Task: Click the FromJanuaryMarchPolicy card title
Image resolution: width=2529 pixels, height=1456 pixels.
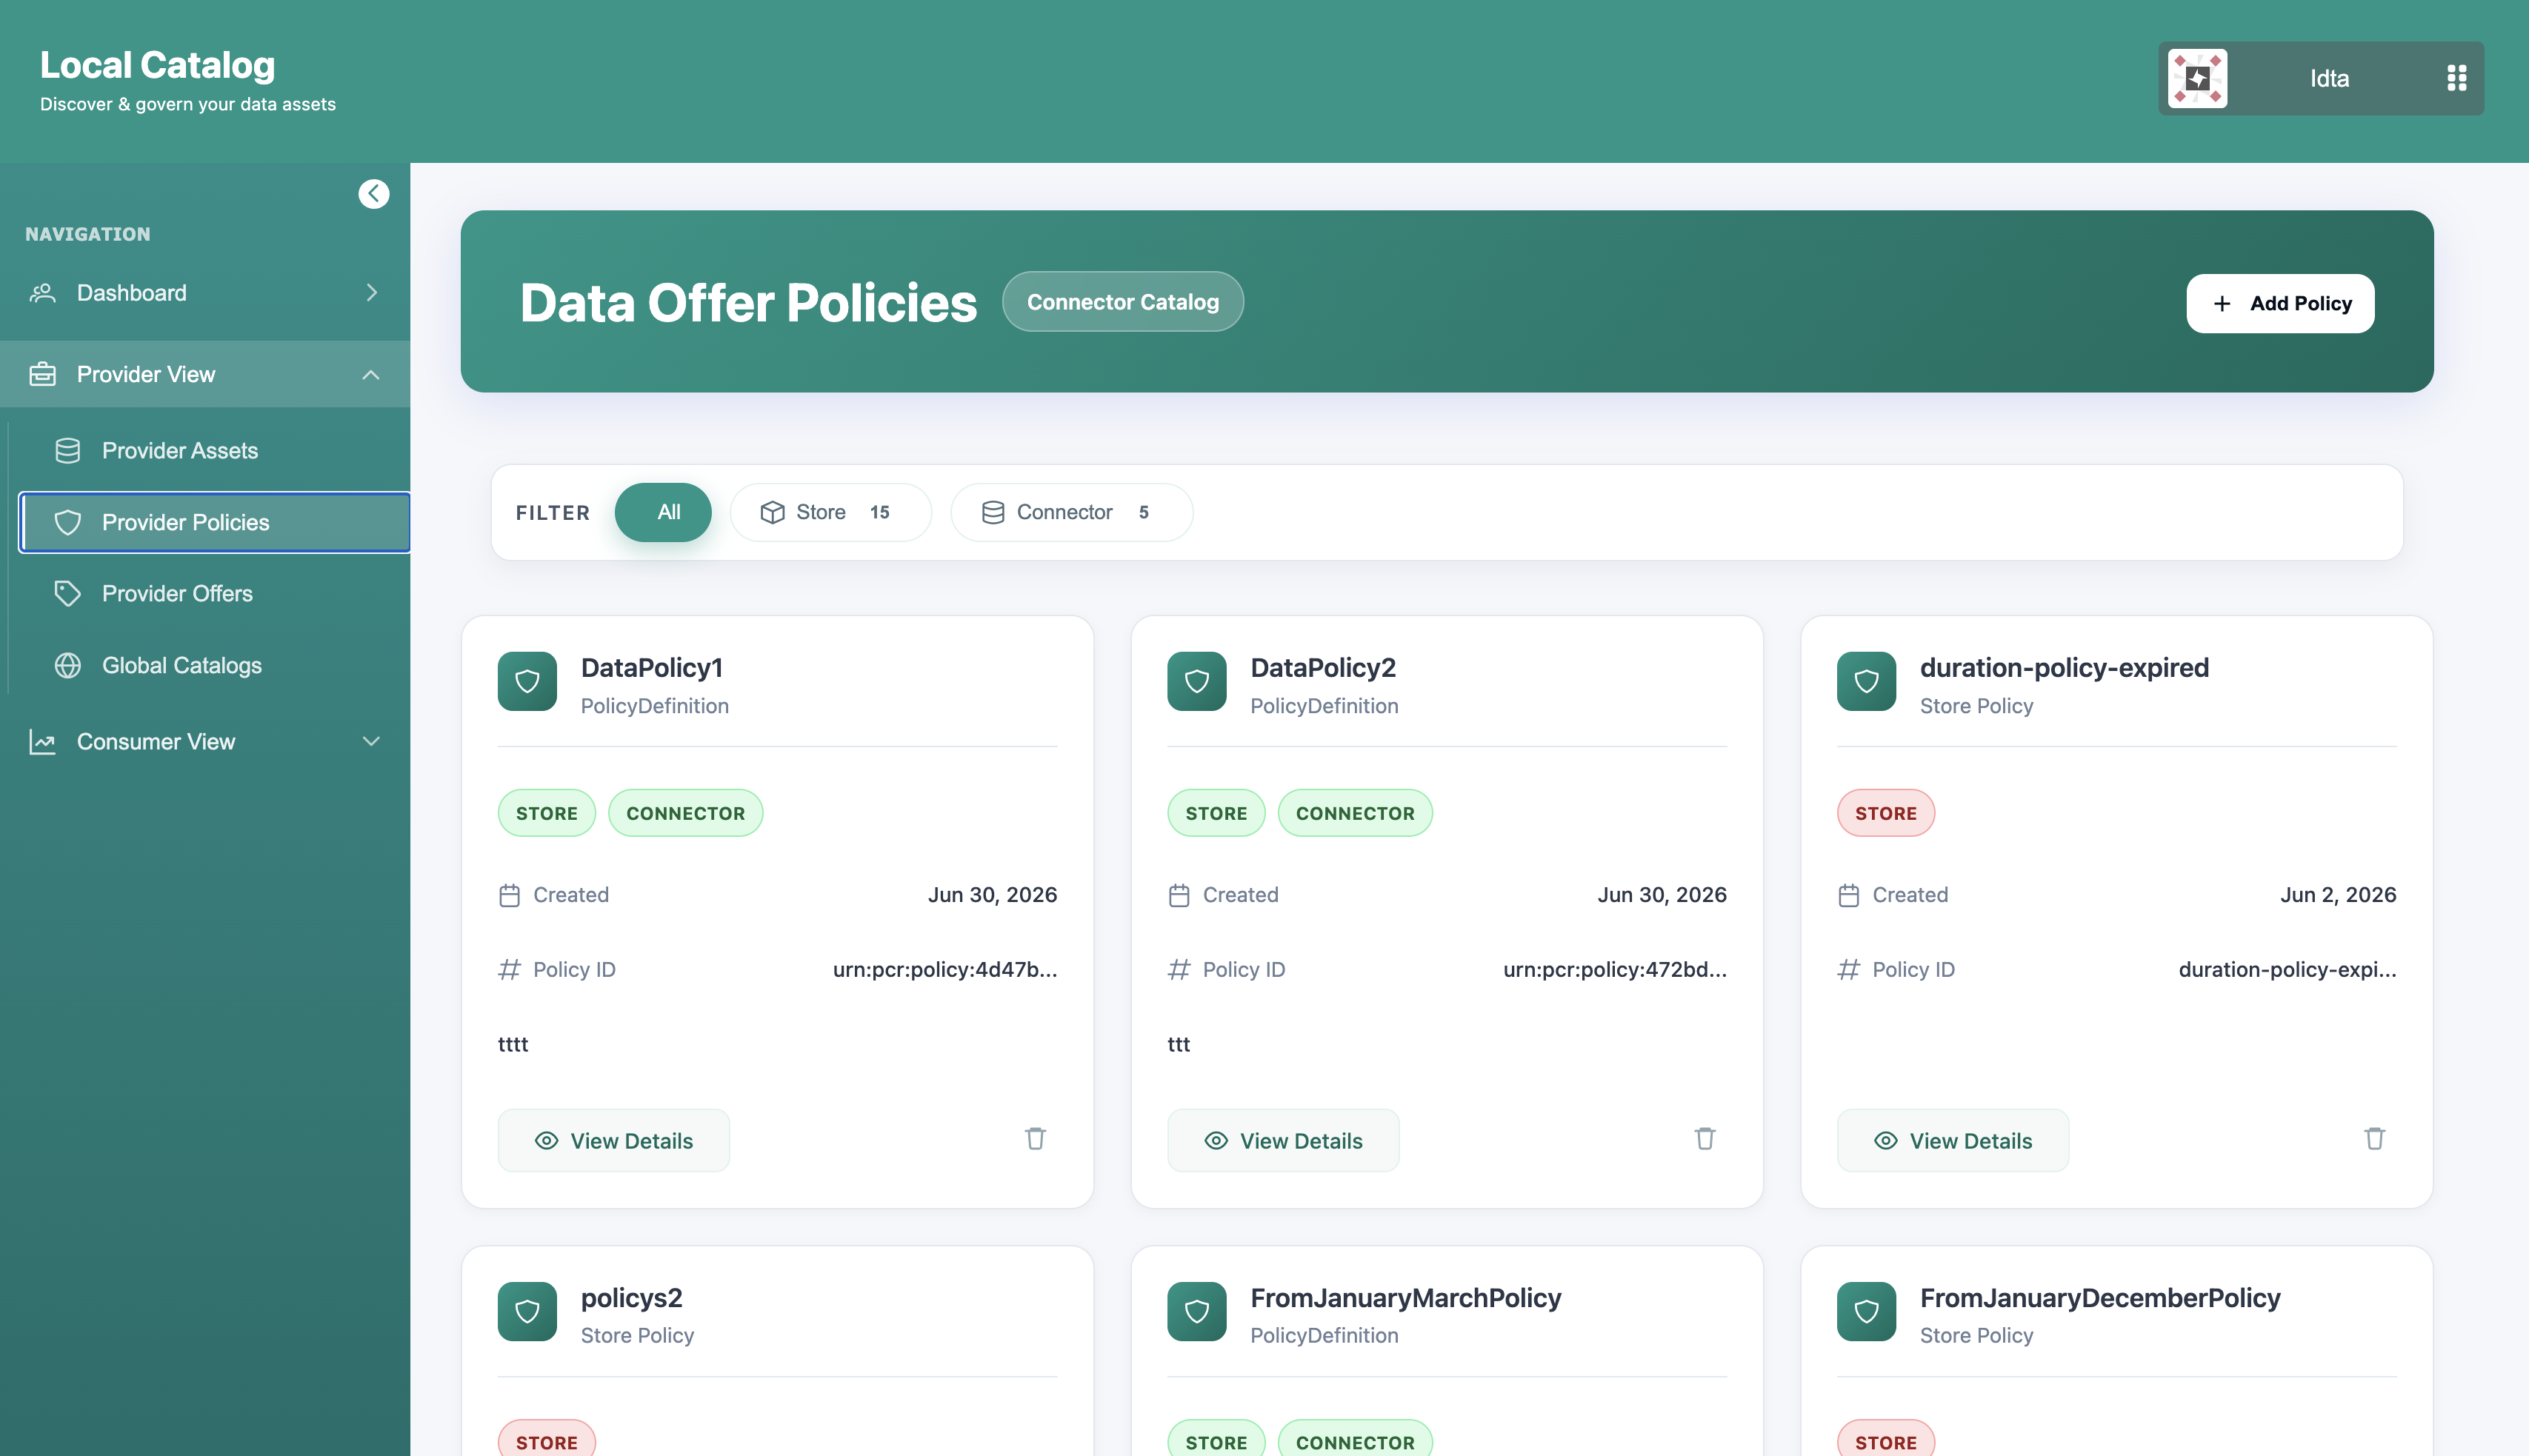Action: (1406, 1298)
